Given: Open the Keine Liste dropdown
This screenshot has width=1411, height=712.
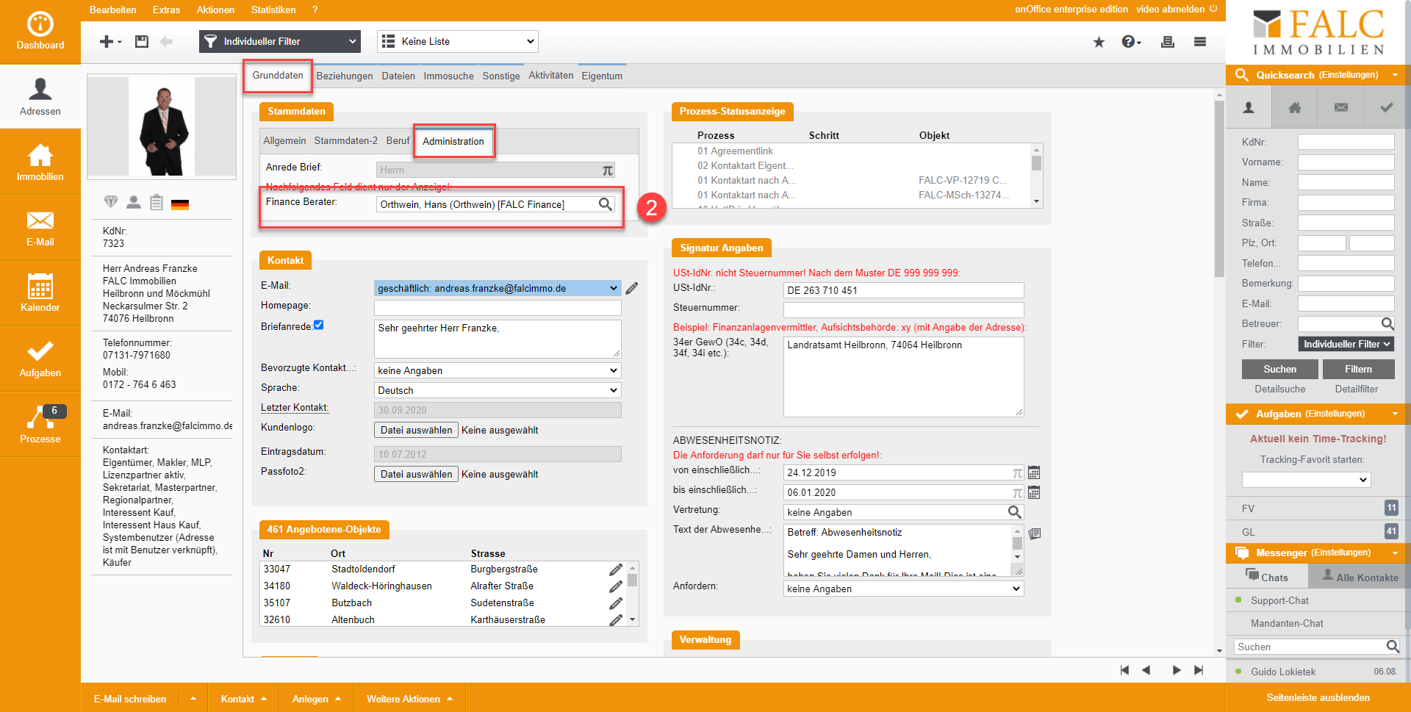Looking at the screenshot, I should pyautogui.click(x=457, y=42).
